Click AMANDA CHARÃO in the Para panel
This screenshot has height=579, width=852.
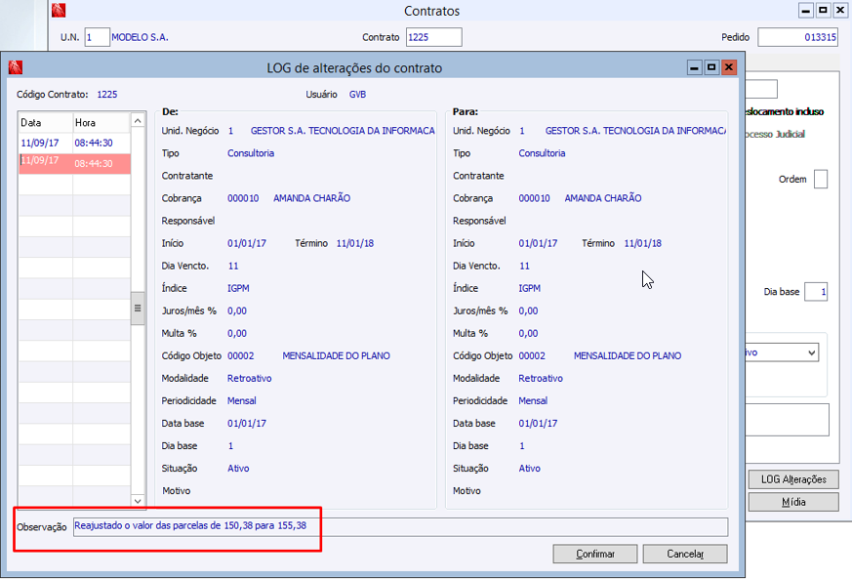(x=603, y=198)
